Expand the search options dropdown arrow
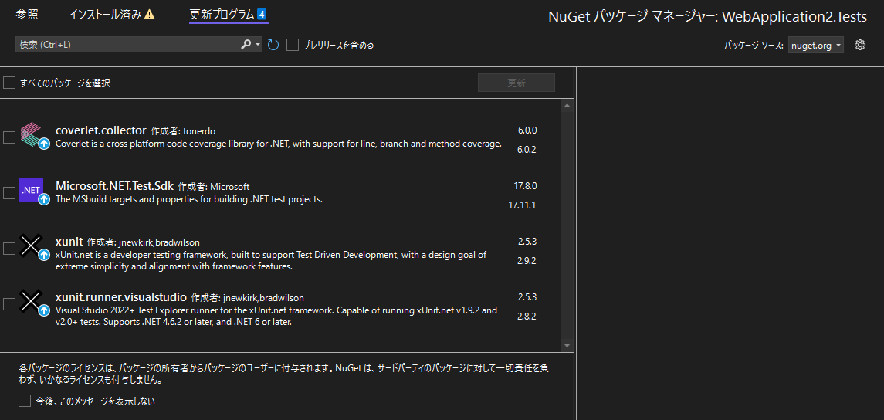Image resolution: width=884 pixels, height=420 pixels. pyautogui.click(x=258, y=45)
